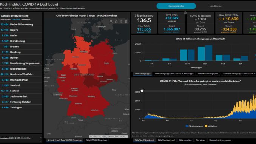Image resolution: width=256 pixels, height=144 pixels.
Task: Click the Todesfälle Gesamt value 38.795
Action: (200, 29)
